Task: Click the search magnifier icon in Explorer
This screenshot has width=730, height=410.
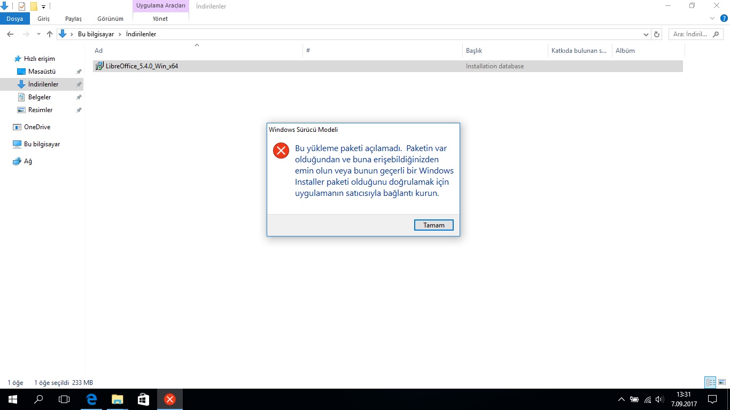Action: 716,34
